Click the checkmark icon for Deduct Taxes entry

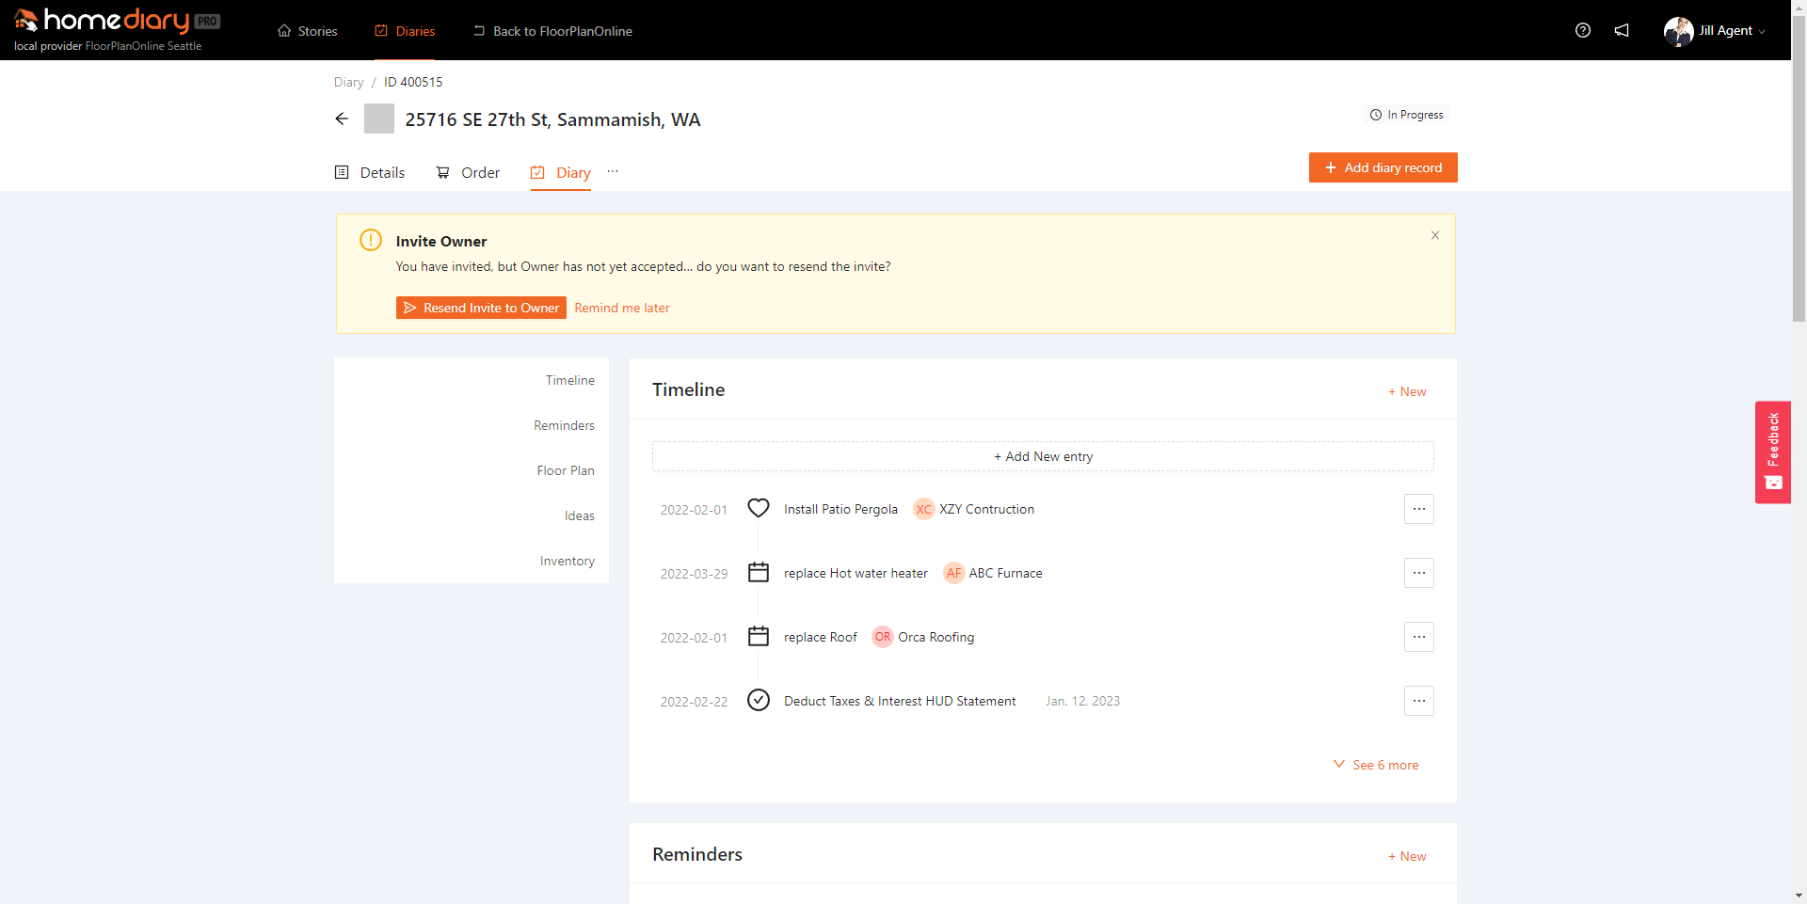pyautogui.click(x=759, y=700)
